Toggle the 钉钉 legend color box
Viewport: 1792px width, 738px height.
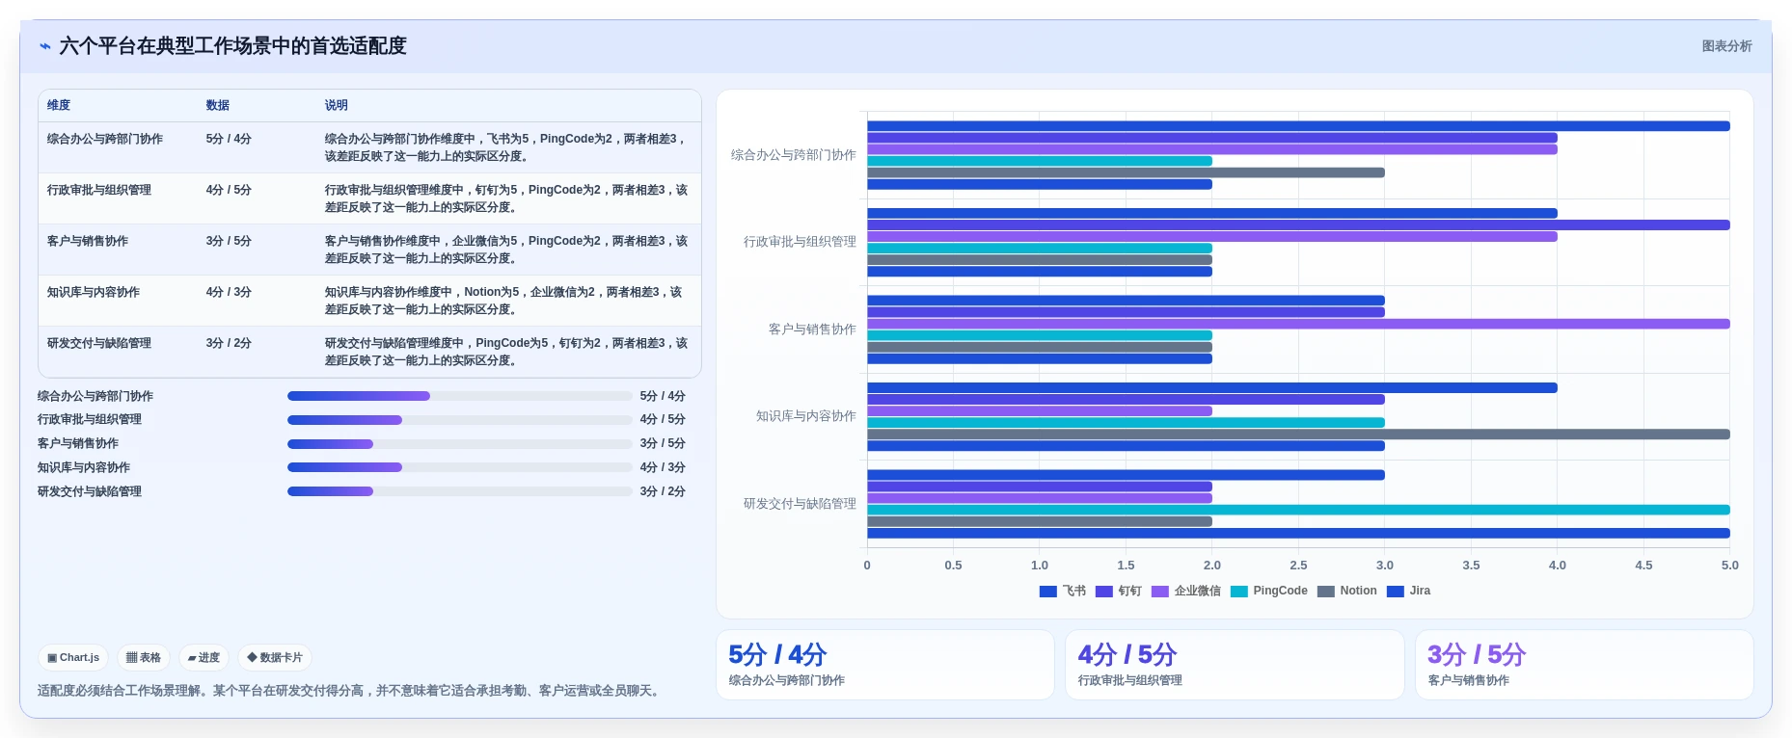[x=1104, y=592]
